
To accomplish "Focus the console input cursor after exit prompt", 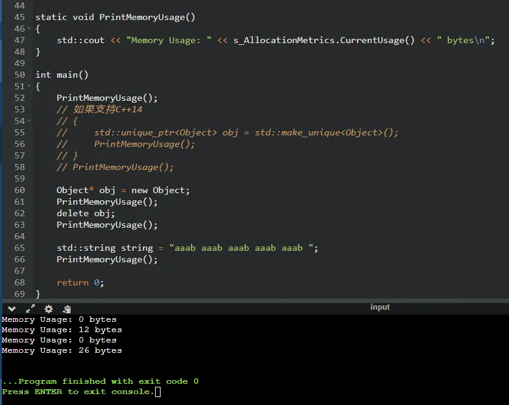I will 158,392.
